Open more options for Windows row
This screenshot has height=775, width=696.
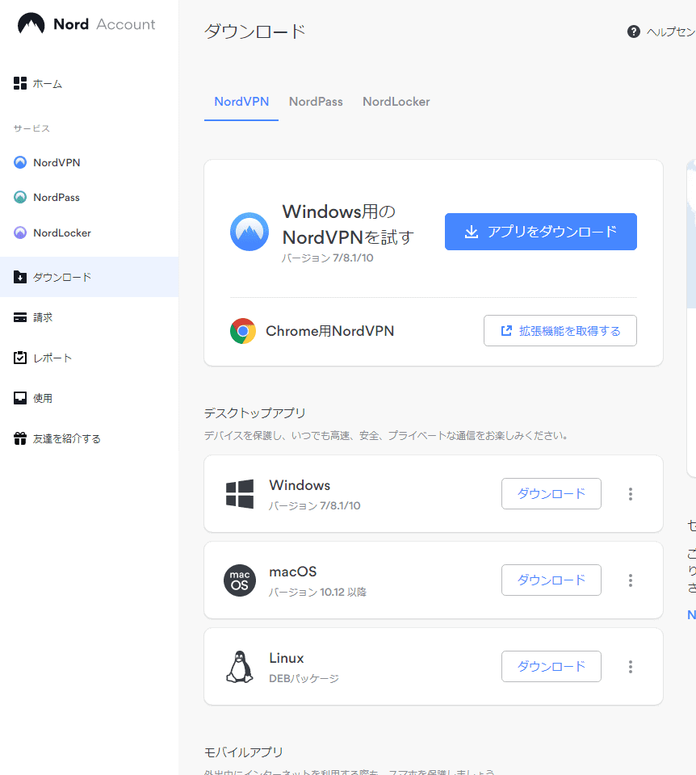tap(631, 494)
